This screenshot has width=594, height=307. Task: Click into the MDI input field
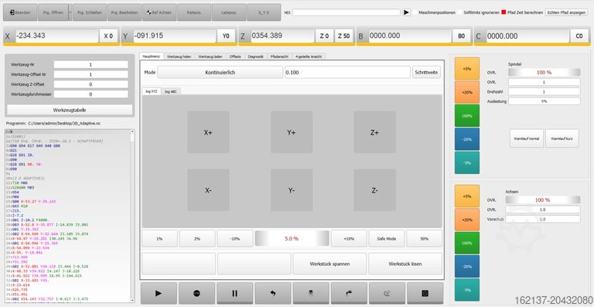[x=346, y=12]
